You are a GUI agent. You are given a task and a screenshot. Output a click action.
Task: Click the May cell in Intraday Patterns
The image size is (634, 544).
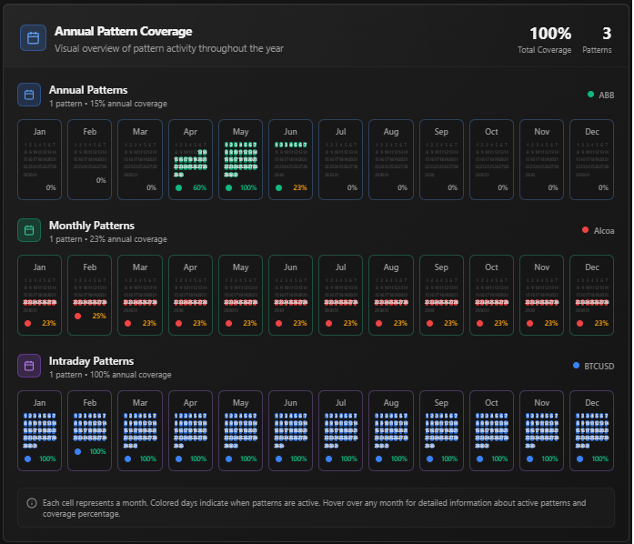pos(240,430)
